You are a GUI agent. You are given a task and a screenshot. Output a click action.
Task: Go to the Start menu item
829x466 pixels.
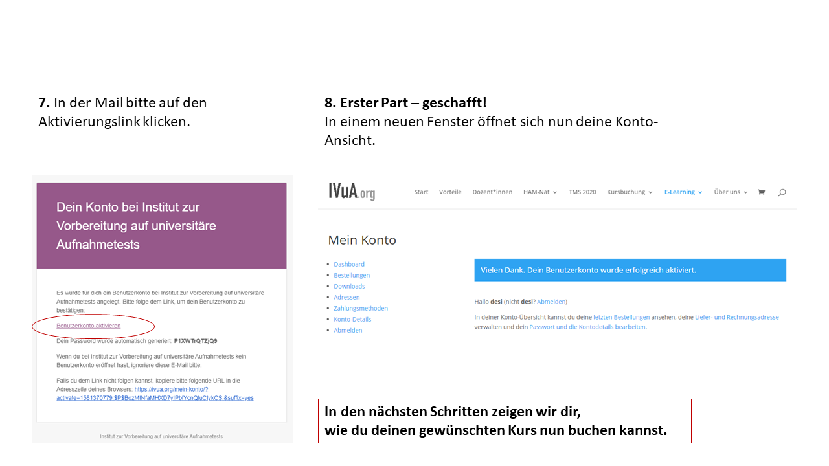pyautogui.click(x=421, y=192)
